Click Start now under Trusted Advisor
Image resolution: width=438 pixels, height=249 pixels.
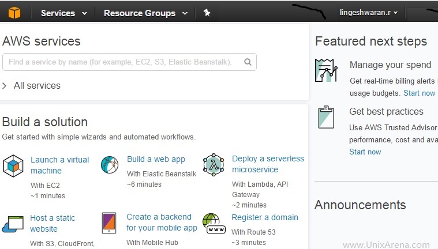pos(365,152)
